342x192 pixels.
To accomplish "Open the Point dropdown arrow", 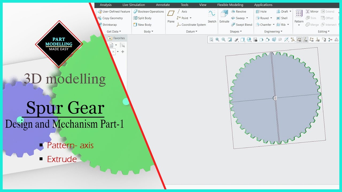I will 191,18.
